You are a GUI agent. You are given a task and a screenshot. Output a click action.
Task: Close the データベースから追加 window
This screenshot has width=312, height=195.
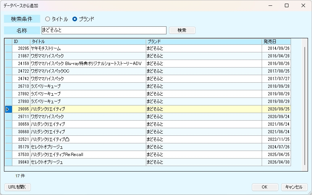point(303,5)
